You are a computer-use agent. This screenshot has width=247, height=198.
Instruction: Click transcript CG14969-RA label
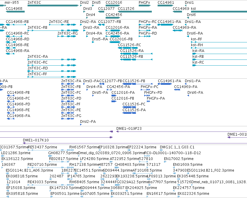pos(185,28)
